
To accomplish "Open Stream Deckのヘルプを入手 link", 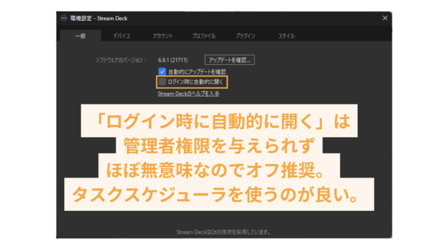I will tap(189, 94).
